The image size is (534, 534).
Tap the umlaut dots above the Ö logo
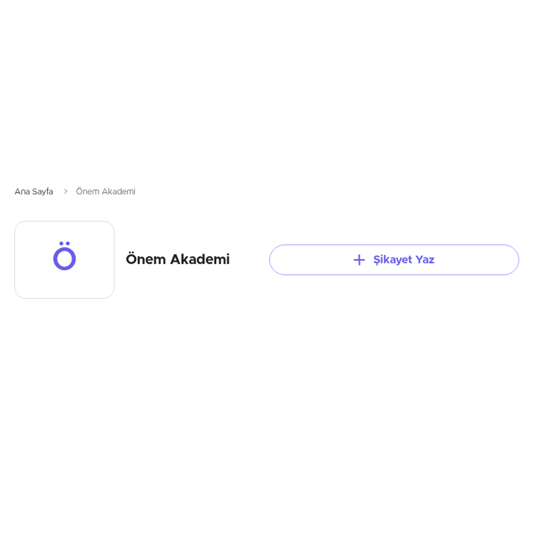(65, 243)
